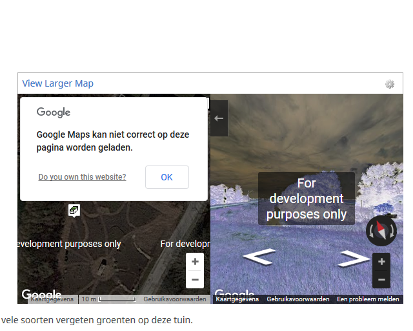Click 'Do you own this website?' link
The image size is (413, 331).
tap(82, 177)
